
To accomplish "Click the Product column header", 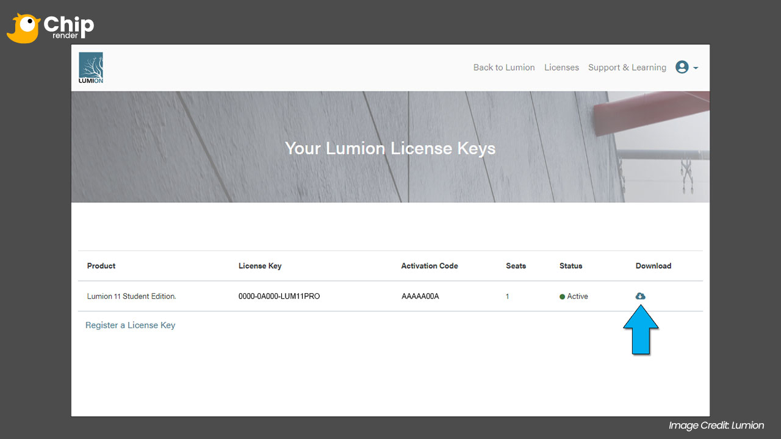I will coord(101,266).
